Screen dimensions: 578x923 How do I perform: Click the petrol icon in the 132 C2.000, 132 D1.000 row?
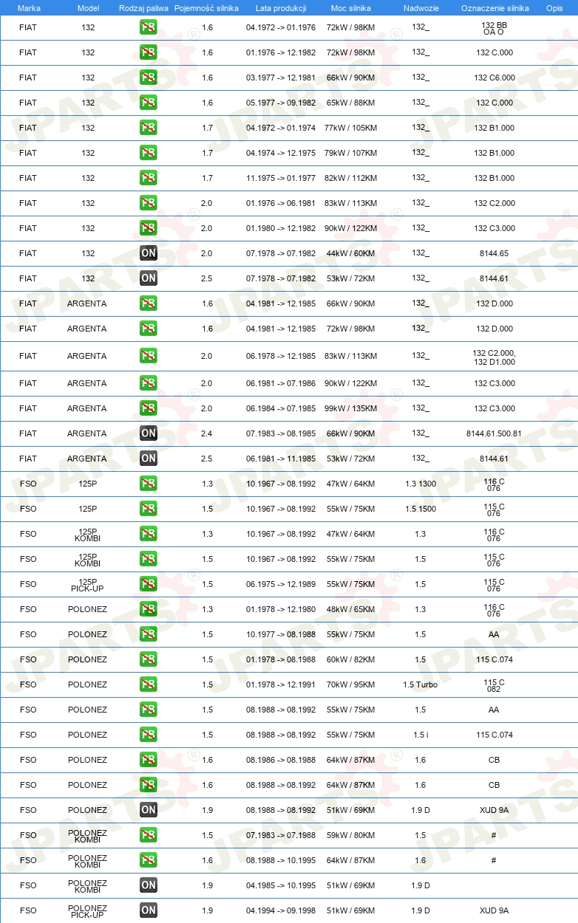[149, 356]
